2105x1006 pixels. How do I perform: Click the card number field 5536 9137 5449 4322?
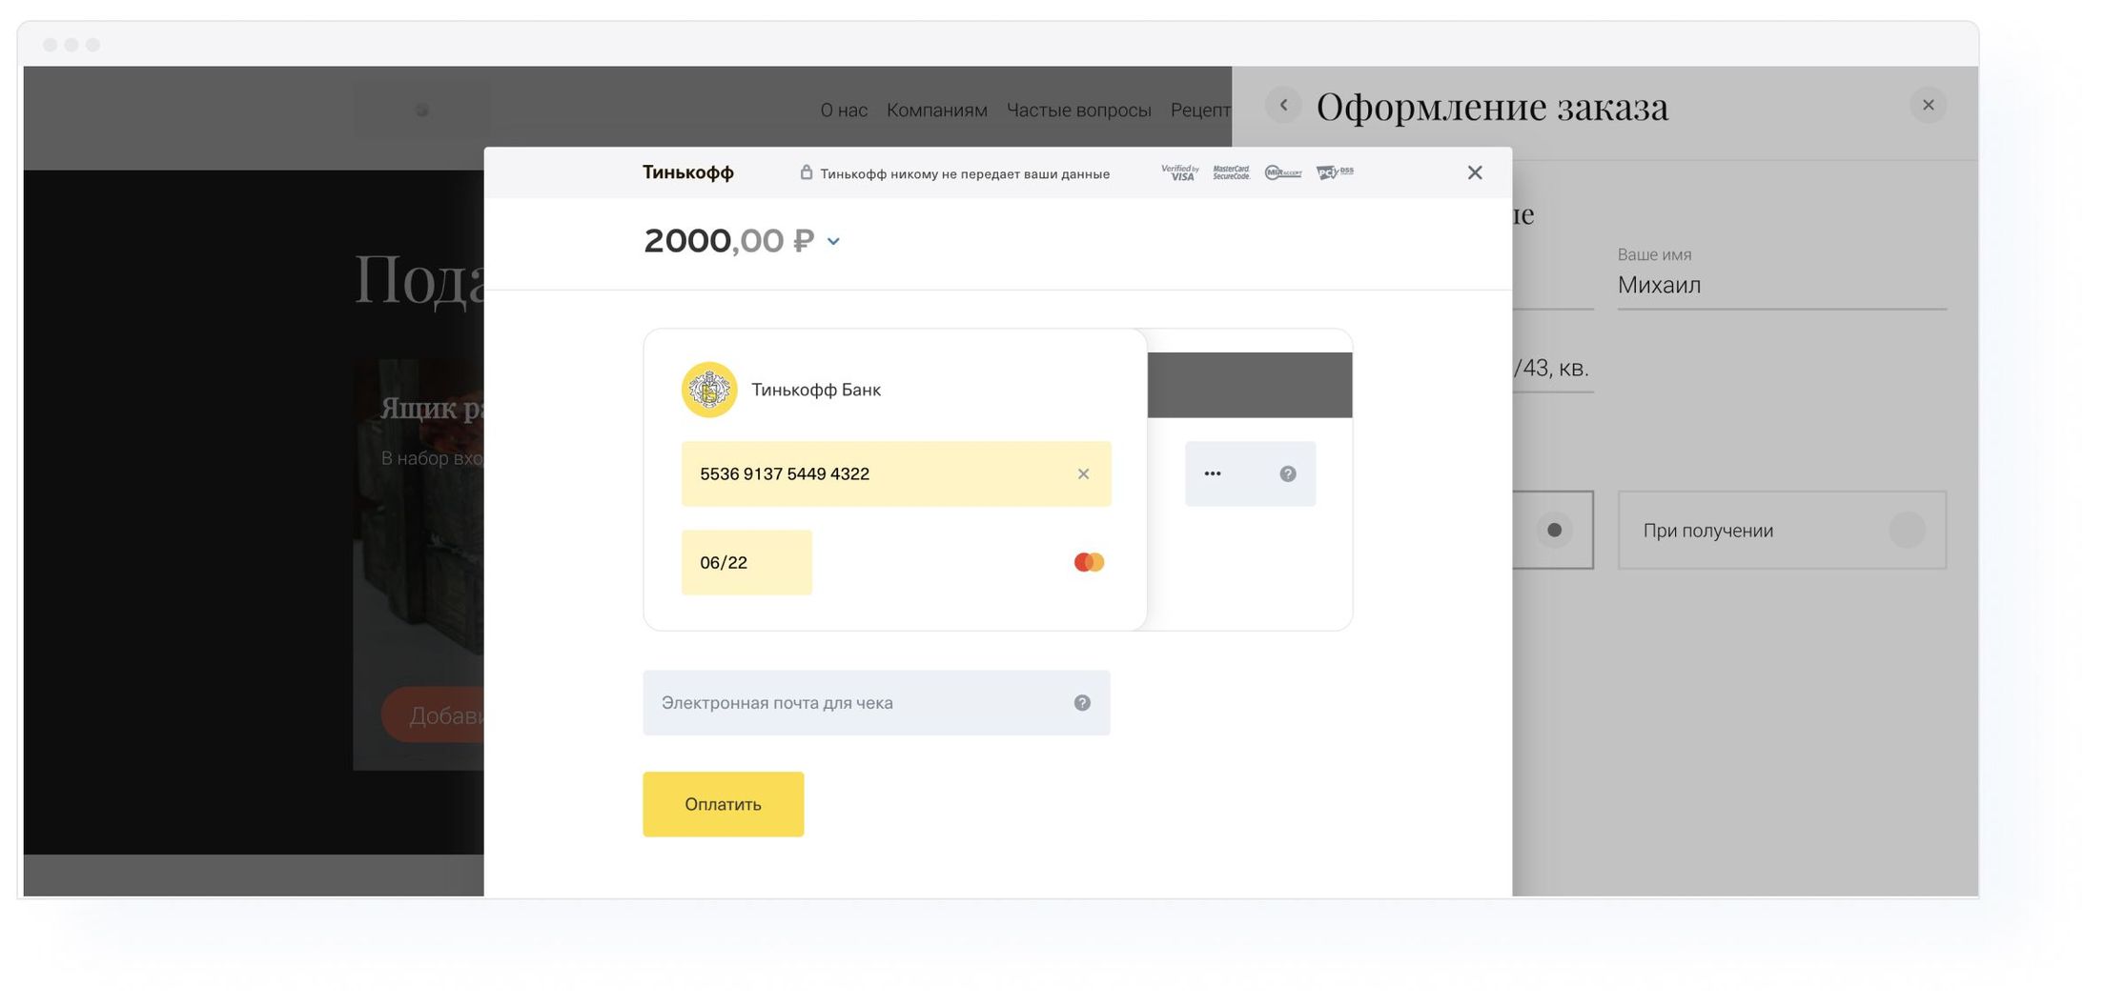click(896, 473)
